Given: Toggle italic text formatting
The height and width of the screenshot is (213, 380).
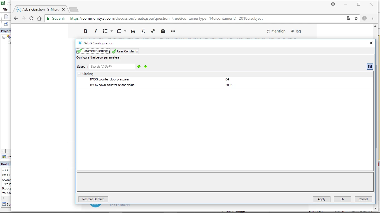Looking at the screenshot, I should (x=95, y=31).
